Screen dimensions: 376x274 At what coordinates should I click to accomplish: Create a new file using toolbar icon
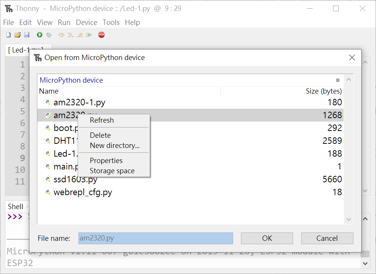click(8, 34)
